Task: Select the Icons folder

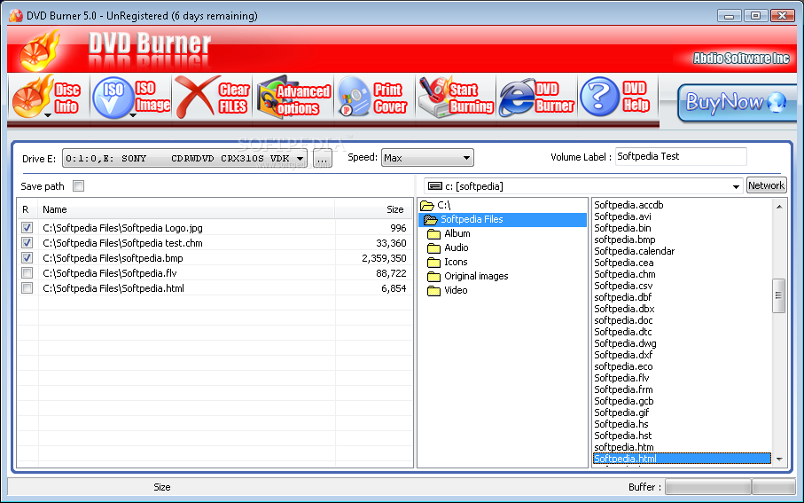Action: (x=448, y=262)
